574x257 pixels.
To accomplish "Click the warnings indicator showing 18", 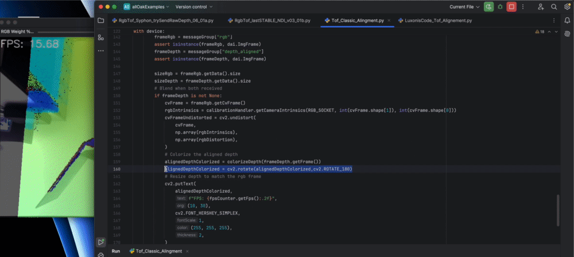I will coord(540,32).
